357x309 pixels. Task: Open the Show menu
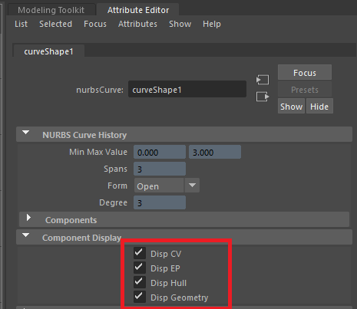pos(180,24)
